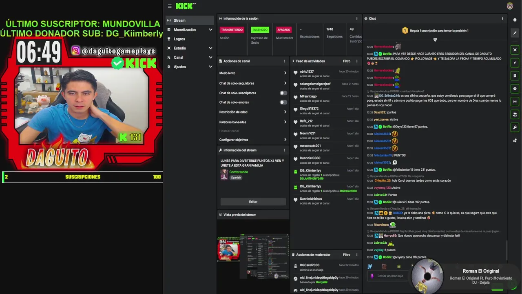Open the three-dot menu of Acciones de moderador

click(x=357, y=255)
